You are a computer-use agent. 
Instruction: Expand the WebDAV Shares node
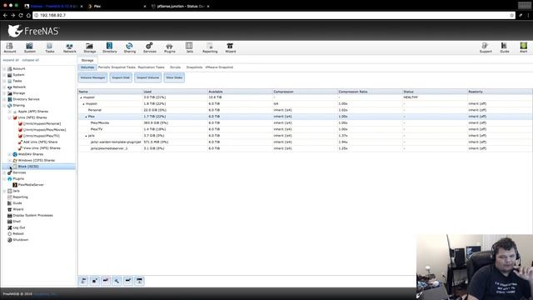point(9,154)
